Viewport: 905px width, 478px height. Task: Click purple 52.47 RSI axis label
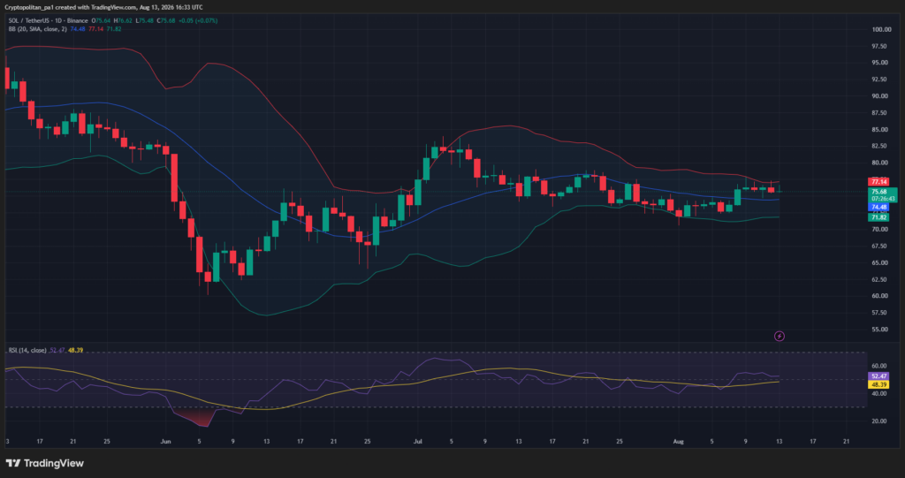click(878, 376)
